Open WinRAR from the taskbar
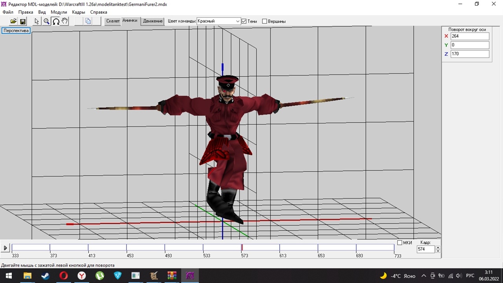This screenshot has height=283, width=503. click(172, 276)
